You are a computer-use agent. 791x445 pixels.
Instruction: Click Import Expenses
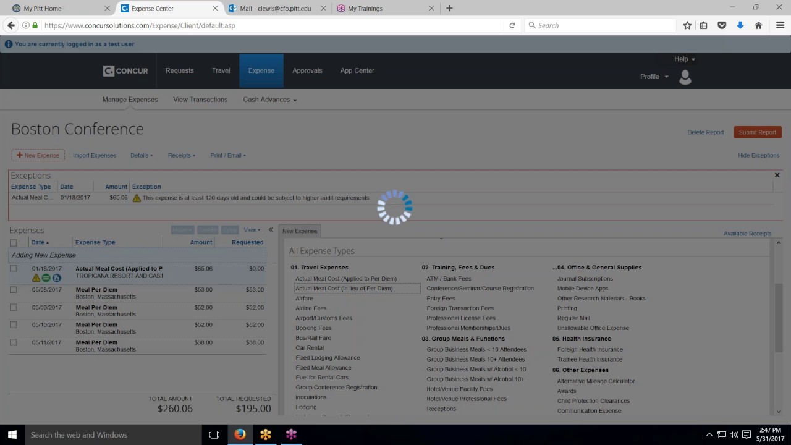[95, 155]
